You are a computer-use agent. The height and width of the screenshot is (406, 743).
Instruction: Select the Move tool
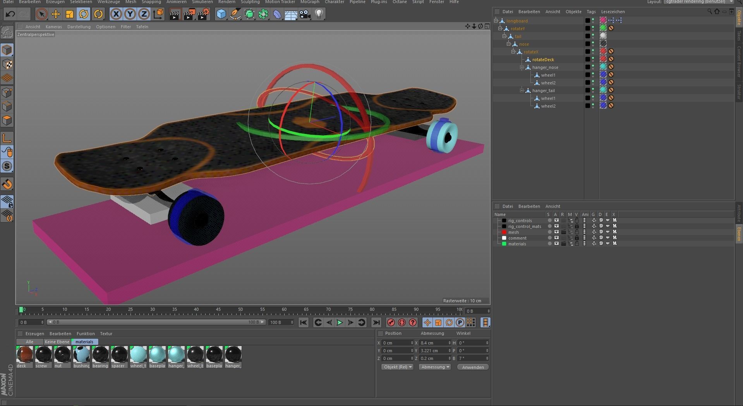point(55,14)
